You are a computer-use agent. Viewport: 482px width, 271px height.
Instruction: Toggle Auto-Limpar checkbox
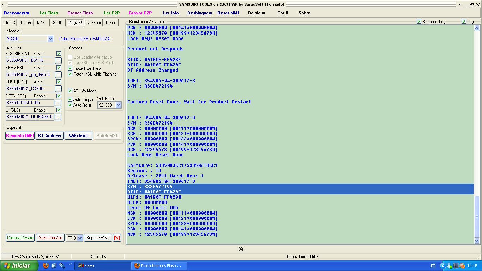click(x=70, y=100)
